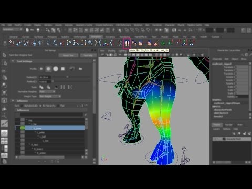Click the magnifier joint shelf icon

coord(90,43)
